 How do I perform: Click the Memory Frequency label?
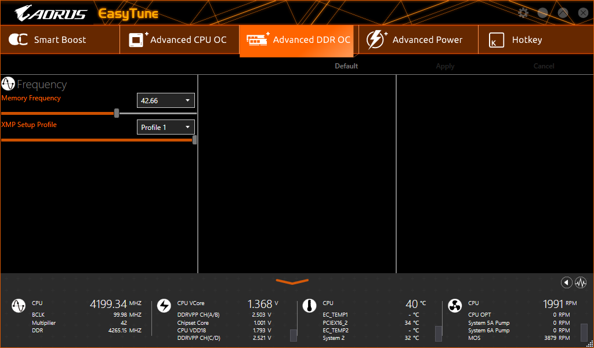(x=31, y=98)
